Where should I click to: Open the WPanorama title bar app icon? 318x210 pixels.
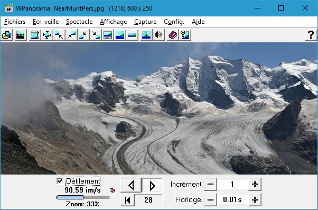click(x=9, y=8)
